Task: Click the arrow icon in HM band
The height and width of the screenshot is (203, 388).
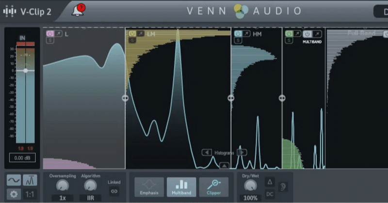Action: [x=246, y=33]
